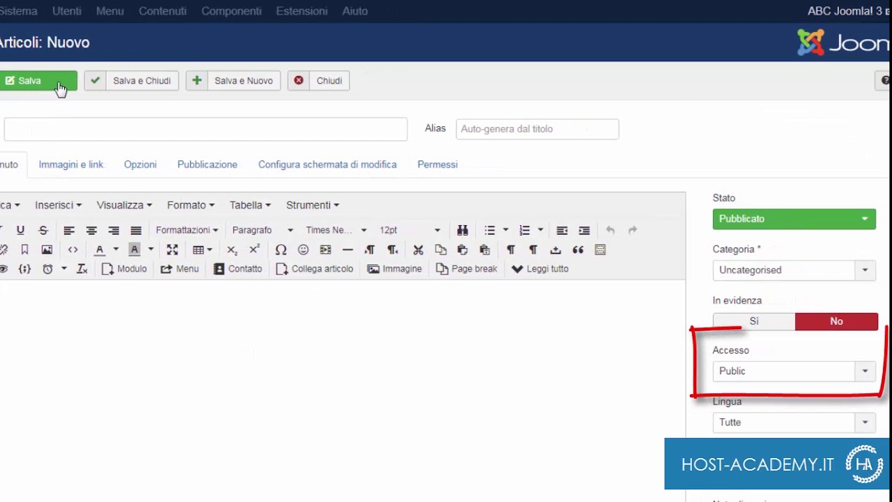The height and width of the screenshot is (502, 892).
Task: Click the insert image icon
Action: pyautogui.click(x=47, y=250)
